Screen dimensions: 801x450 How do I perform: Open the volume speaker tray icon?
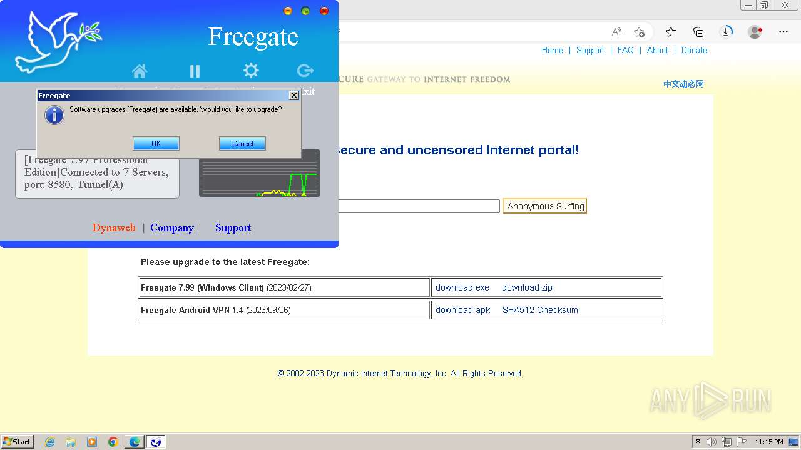(x=712, y=442)
